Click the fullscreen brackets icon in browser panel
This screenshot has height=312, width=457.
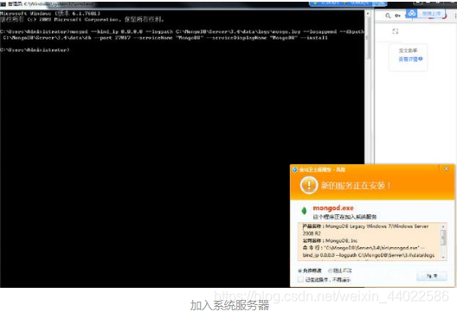(396, 31)
